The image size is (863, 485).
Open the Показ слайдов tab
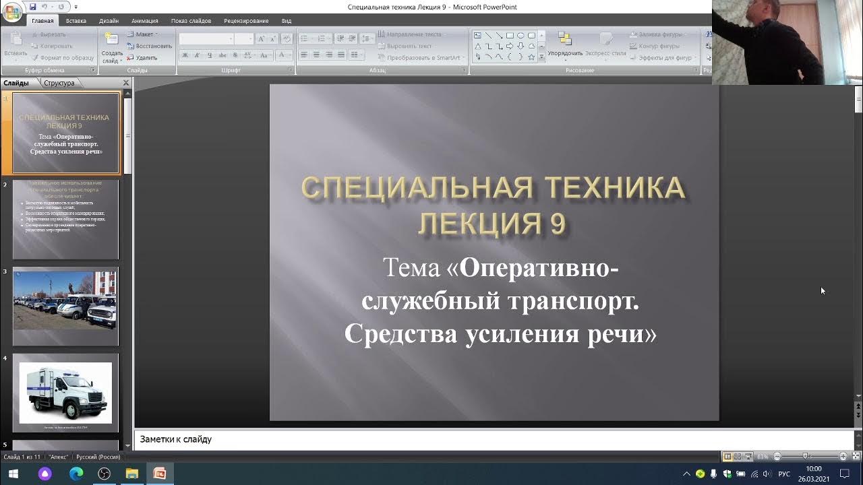coord(191,21)
